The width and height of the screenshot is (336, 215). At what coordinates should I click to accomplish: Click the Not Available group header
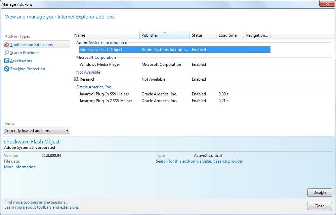click(88, 72)
